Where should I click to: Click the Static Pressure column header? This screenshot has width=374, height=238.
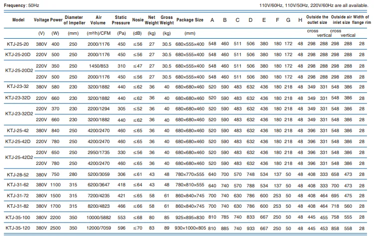120,19
